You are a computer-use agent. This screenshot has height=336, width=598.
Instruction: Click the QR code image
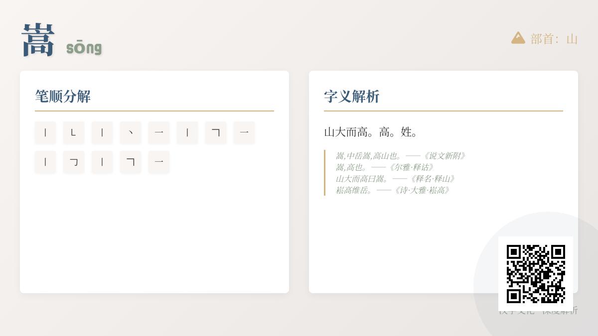(x=536, y=274)
